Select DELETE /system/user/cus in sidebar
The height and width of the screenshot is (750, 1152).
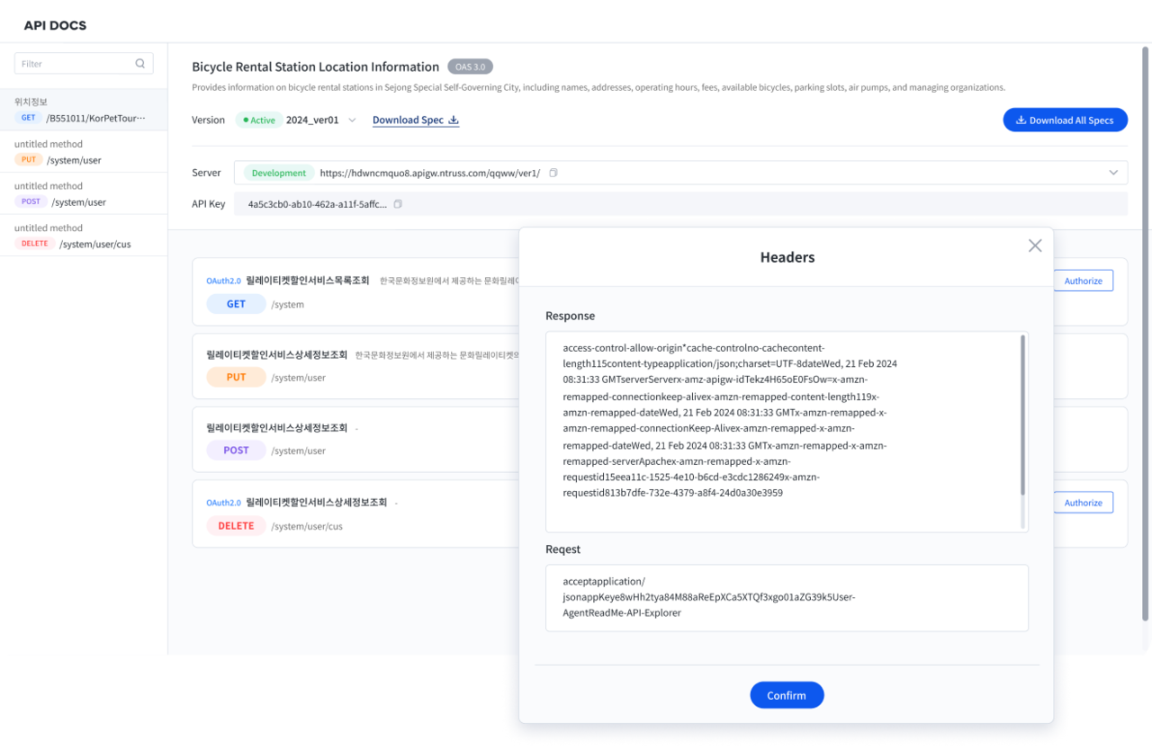(84, 236)
